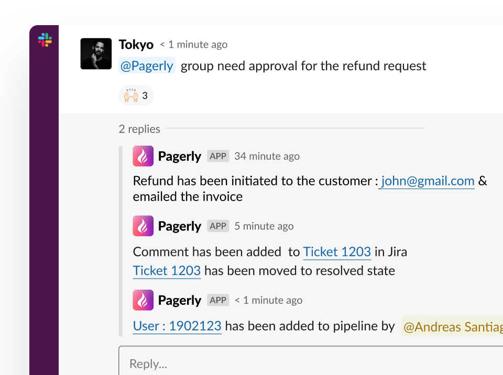Screen dimensions: 503x375
Task: Click the Slack logo in sidebar
Action: coord(45,40)
